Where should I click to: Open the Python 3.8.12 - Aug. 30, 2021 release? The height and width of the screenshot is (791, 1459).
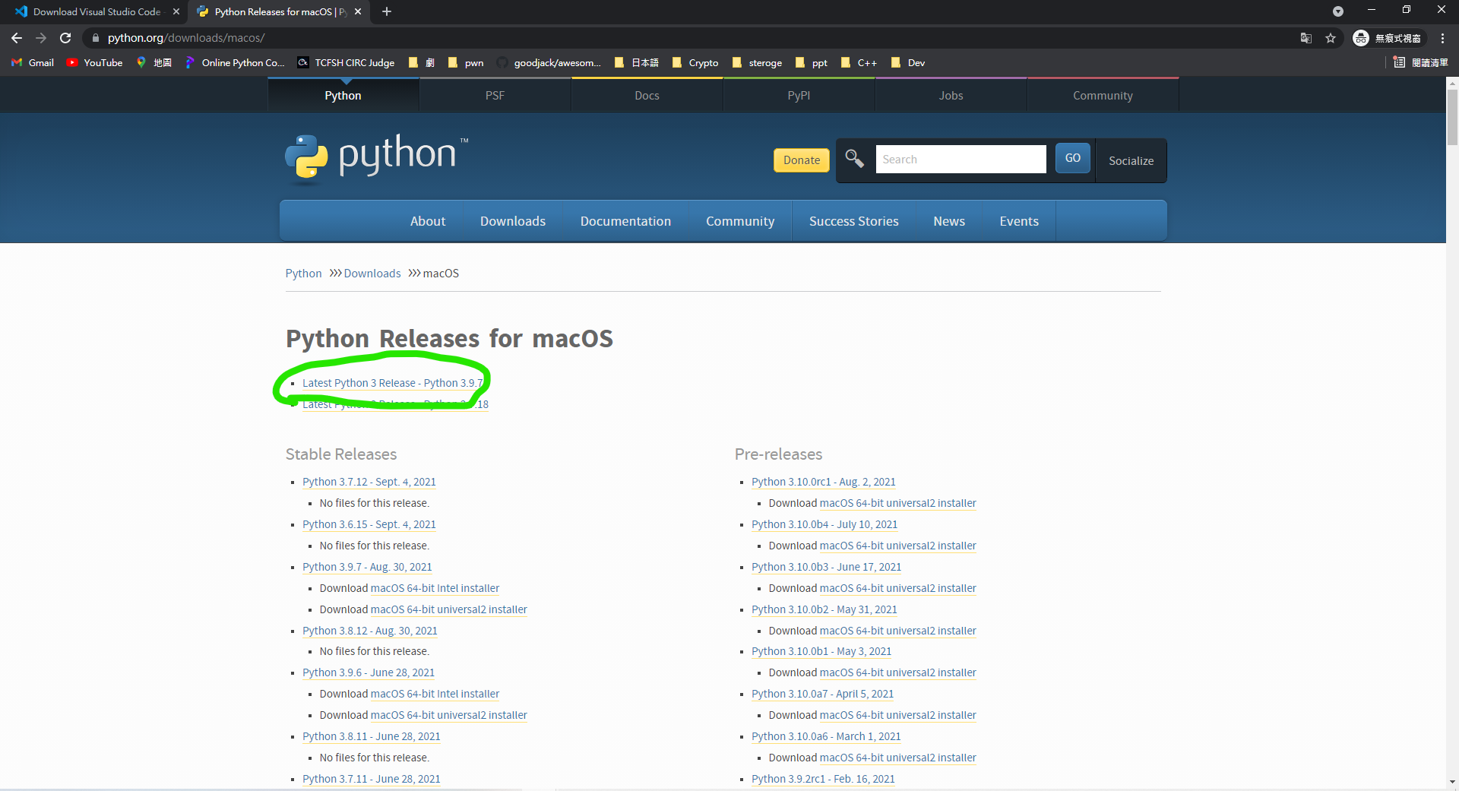point(370,631)
